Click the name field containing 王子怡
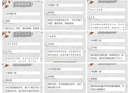 coord(108,48)
